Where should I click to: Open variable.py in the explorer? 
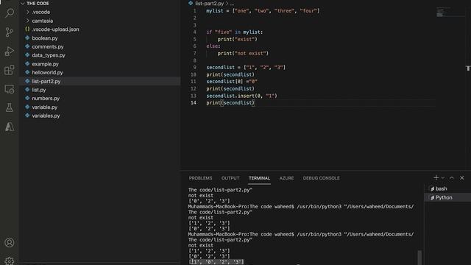point(100,107)
